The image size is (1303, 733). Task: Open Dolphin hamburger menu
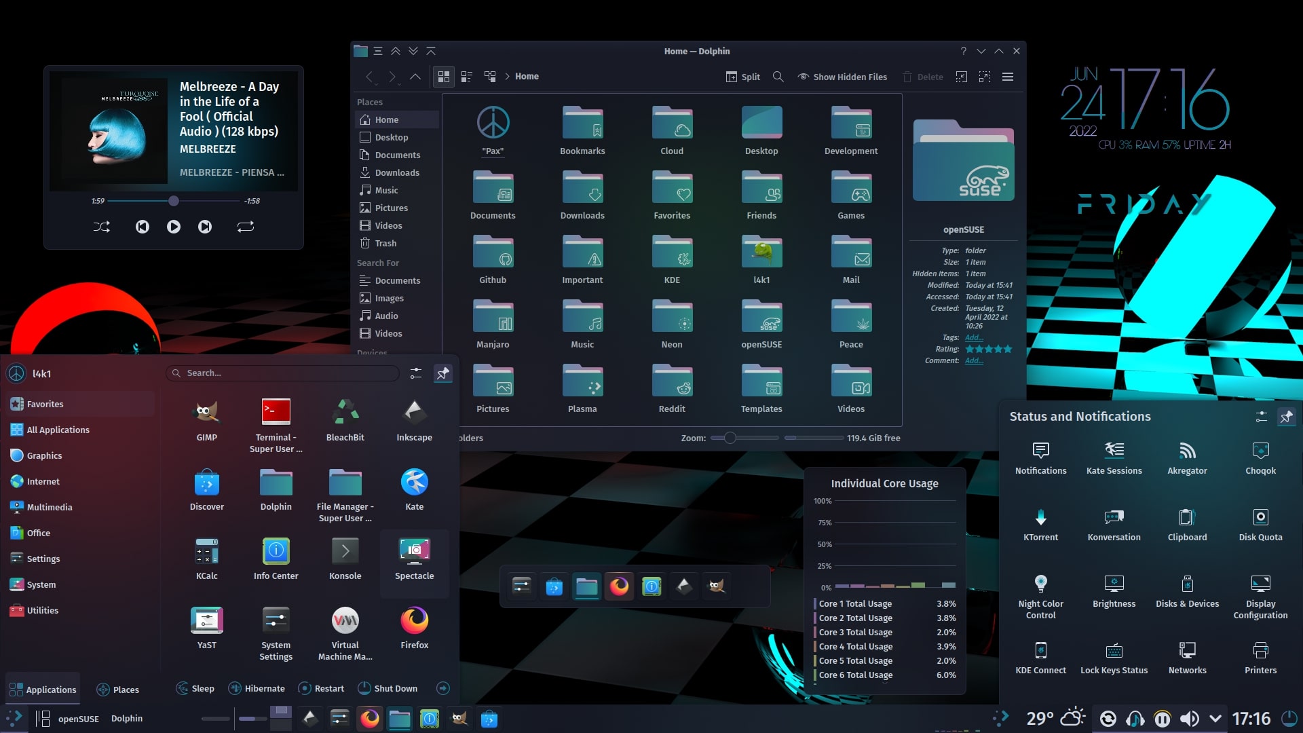coord(1008,77)
